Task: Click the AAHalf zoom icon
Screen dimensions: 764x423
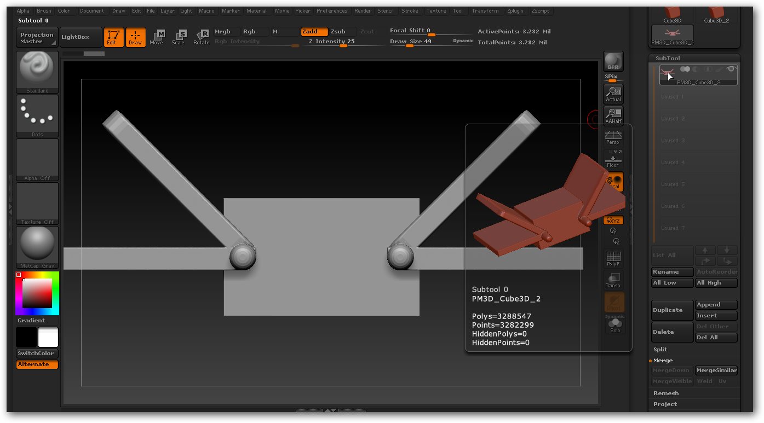Action: pyautogui.click(x=613, y=115)
